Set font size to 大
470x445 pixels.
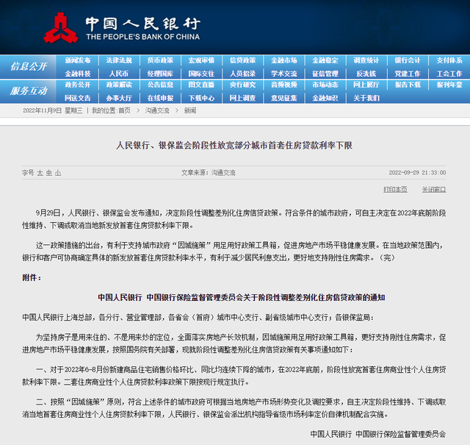(40, 173)
